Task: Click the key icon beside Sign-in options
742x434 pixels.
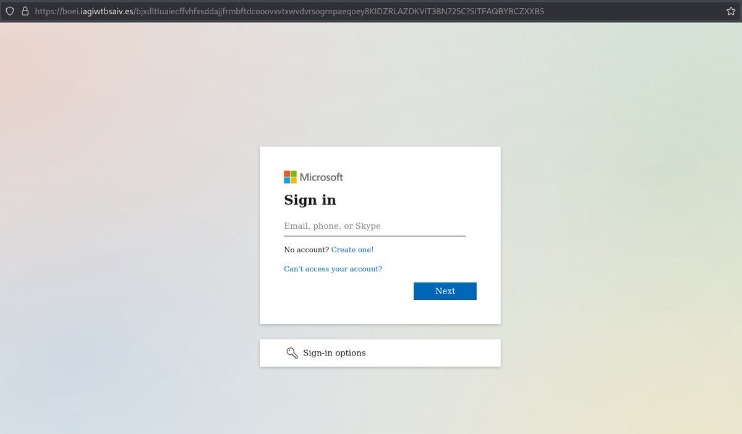Action: [x=292, y=353]
